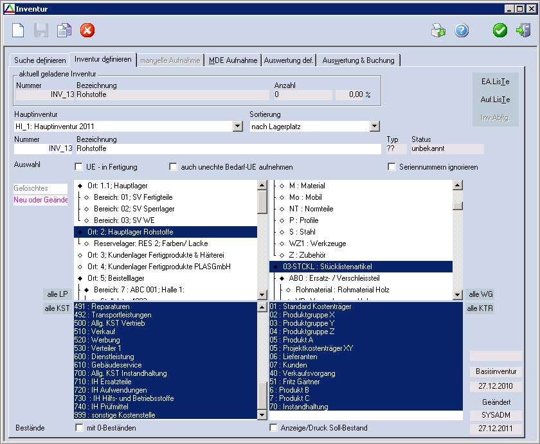Click the printer icon in toolbar
The width and height of the screenshot is (540, 444).
click(x=438, y=30)
